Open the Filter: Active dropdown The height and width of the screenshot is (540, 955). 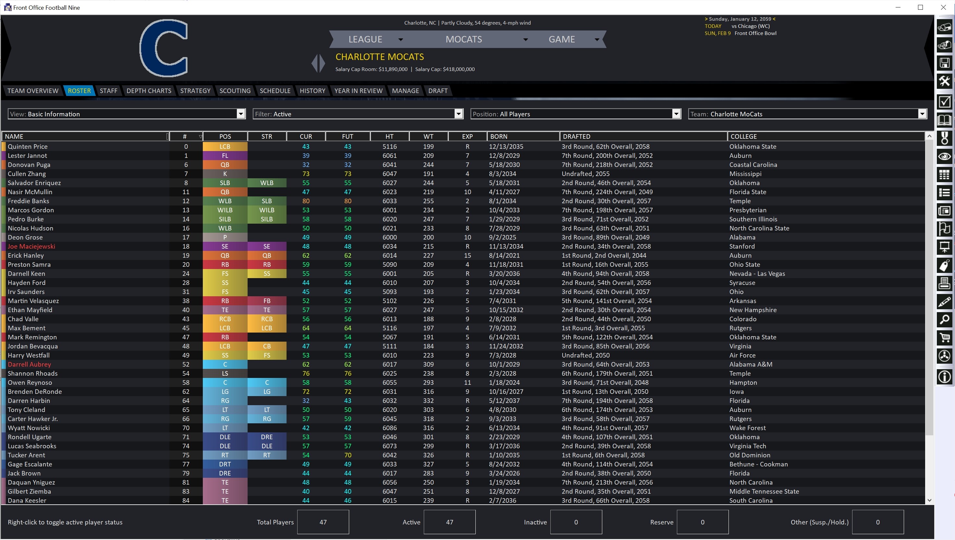coord(458,114)
